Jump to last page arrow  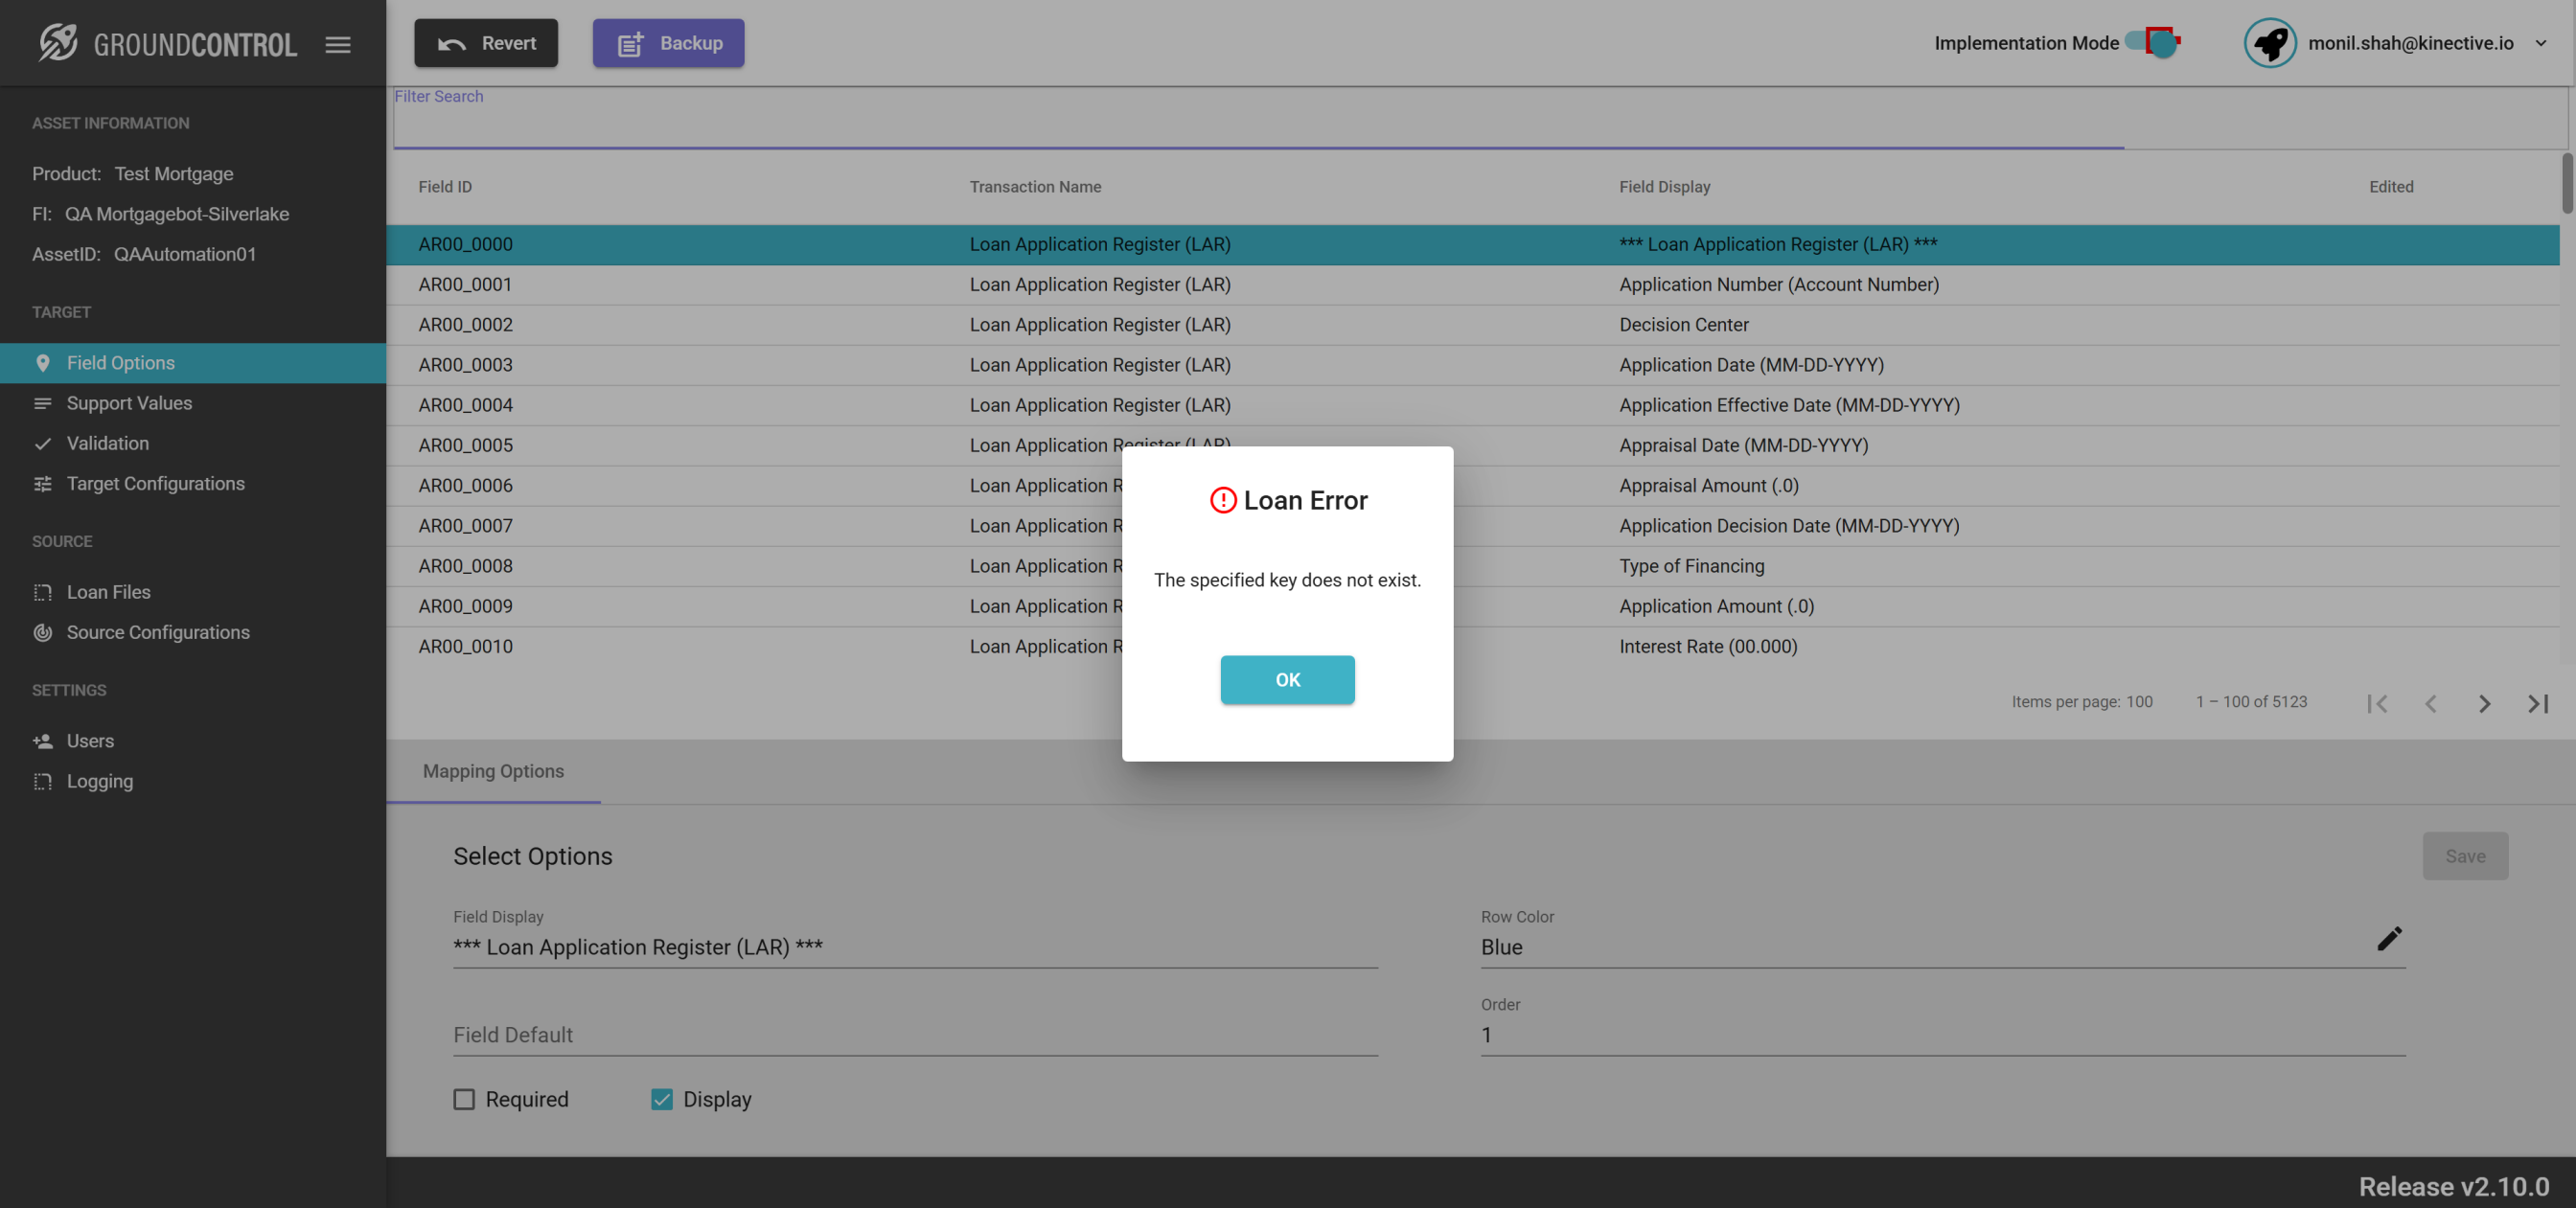(2537, 703)
